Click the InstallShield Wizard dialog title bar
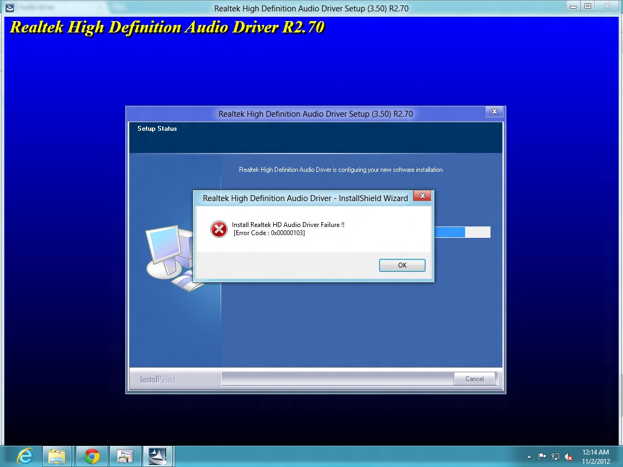The image size is (623, 467). click(305, 198)
